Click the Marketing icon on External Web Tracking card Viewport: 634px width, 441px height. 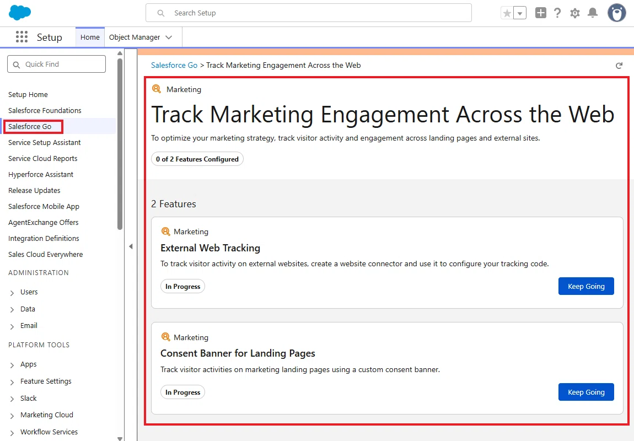click(165, 231)
